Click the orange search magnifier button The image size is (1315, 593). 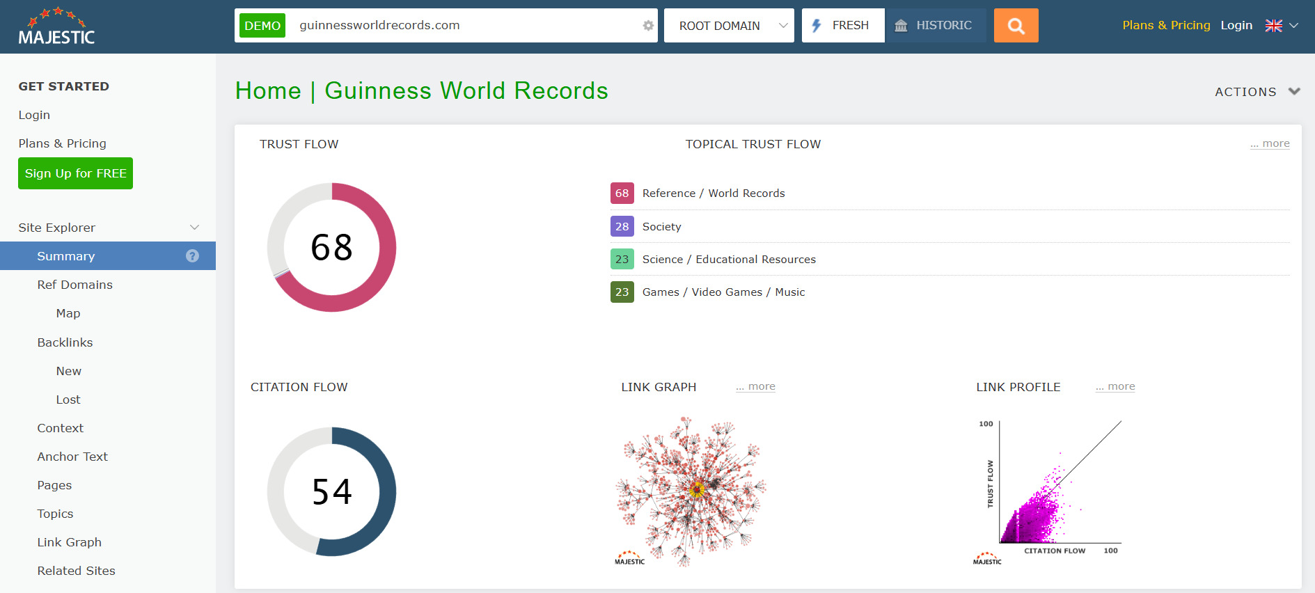1016,26
